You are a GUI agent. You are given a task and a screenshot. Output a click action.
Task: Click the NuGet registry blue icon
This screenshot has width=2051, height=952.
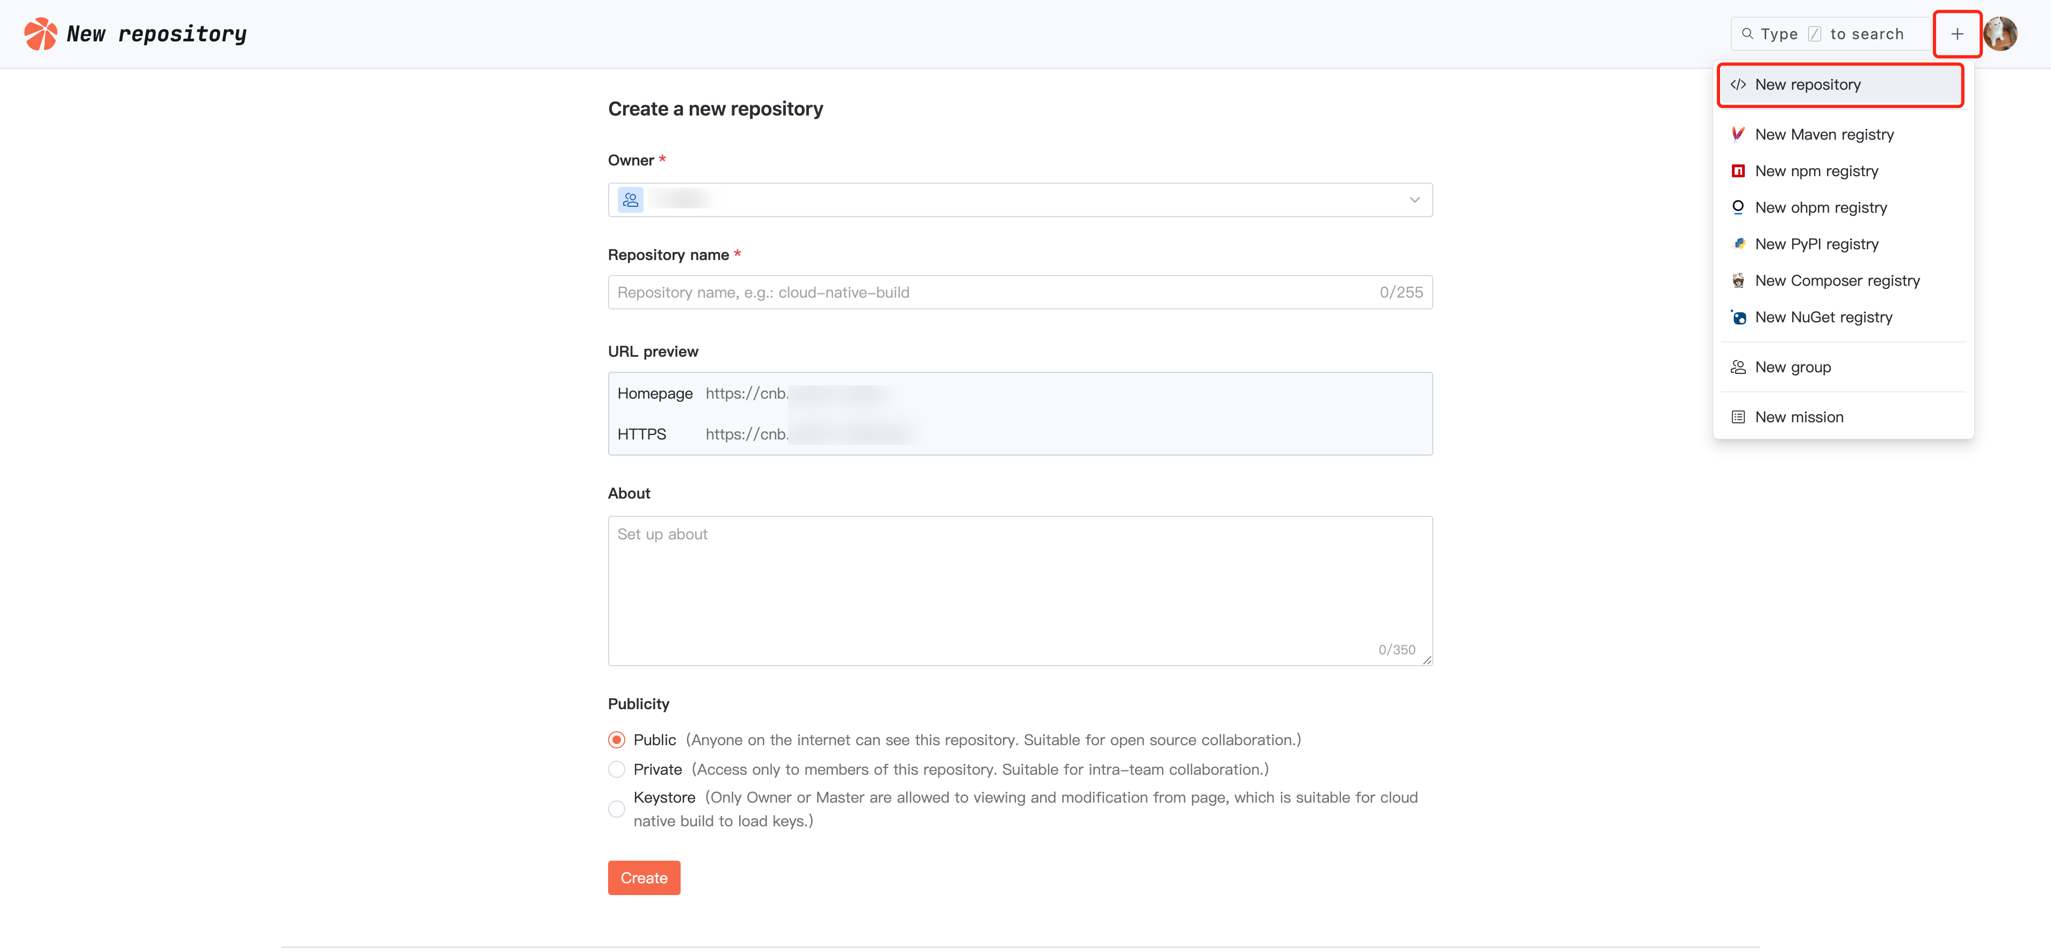(1738, 318)
